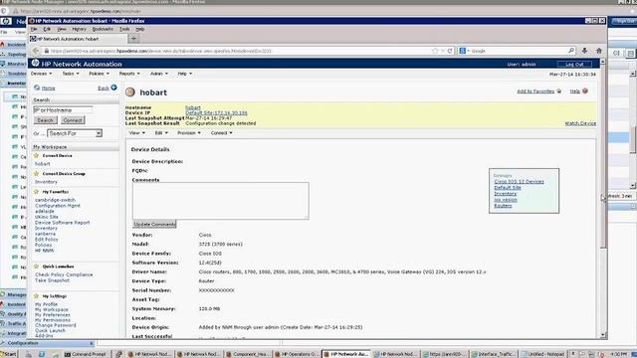Open the device Edit dropdown
Viewport: 637px width, 358px height.
161,132
